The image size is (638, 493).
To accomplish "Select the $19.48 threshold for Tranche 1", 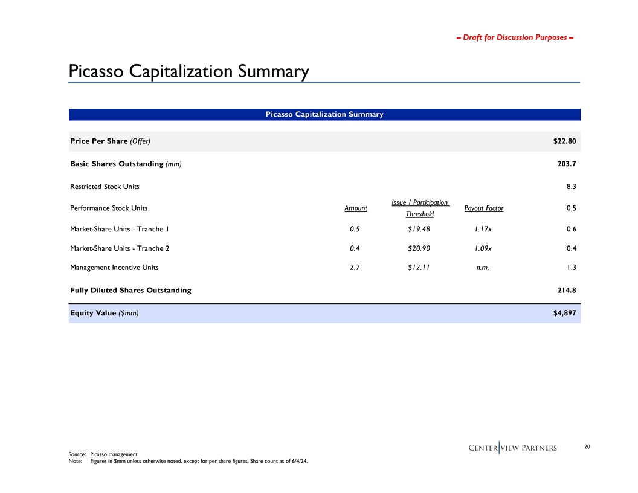I will [x=419, y=229].
